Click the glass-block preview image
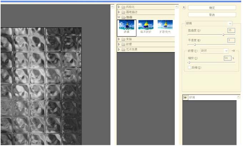243x146 pixels. click(x=41, y=86)
